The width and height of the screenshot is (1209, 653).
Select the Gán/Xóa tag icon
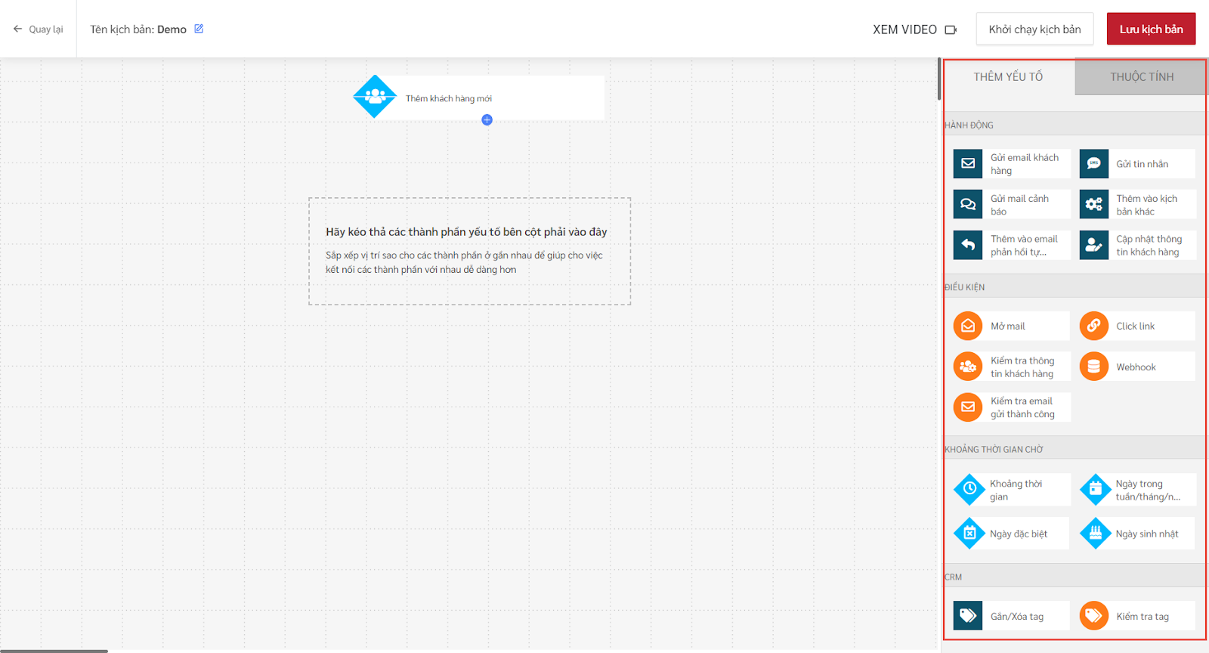click(x=968, y=616)
